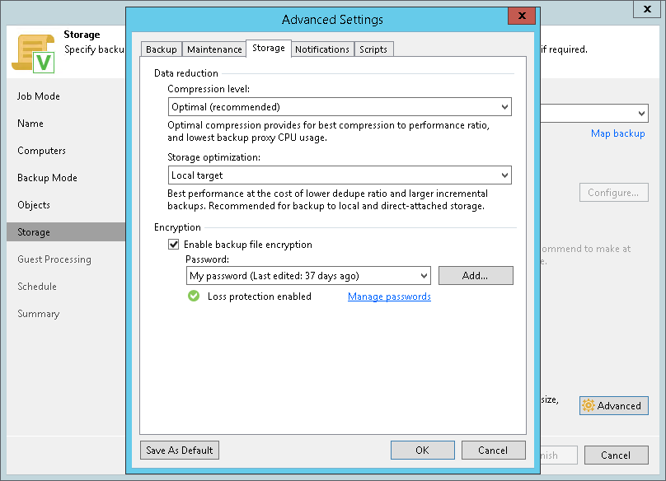This screenshot has height=481, width=666.
Task: Click the gear icon on Advanced button
Action: (589, 405)
